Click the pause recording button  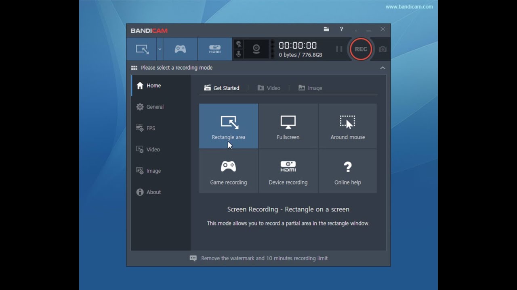[339, 49]
